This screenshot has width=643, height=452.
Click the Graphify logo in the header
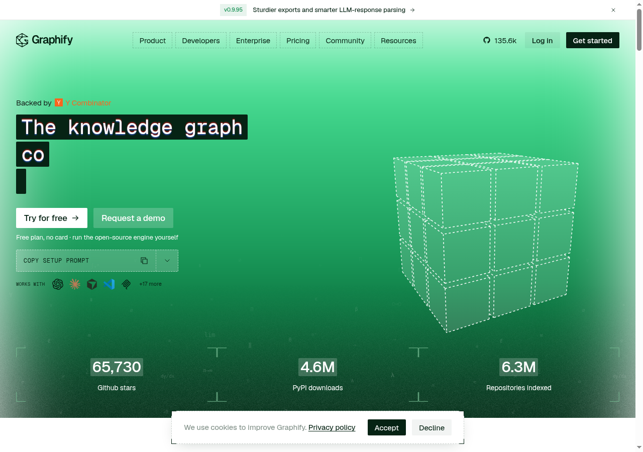[x=44, y=40]
